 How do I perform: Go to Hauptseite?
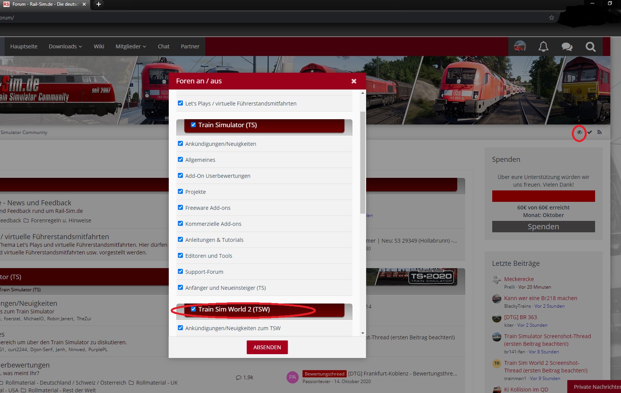click(24, 46)
